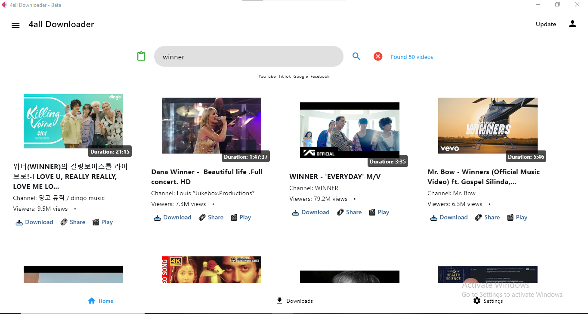Click the blue search magnifier icon

click(x=356, y=56)
